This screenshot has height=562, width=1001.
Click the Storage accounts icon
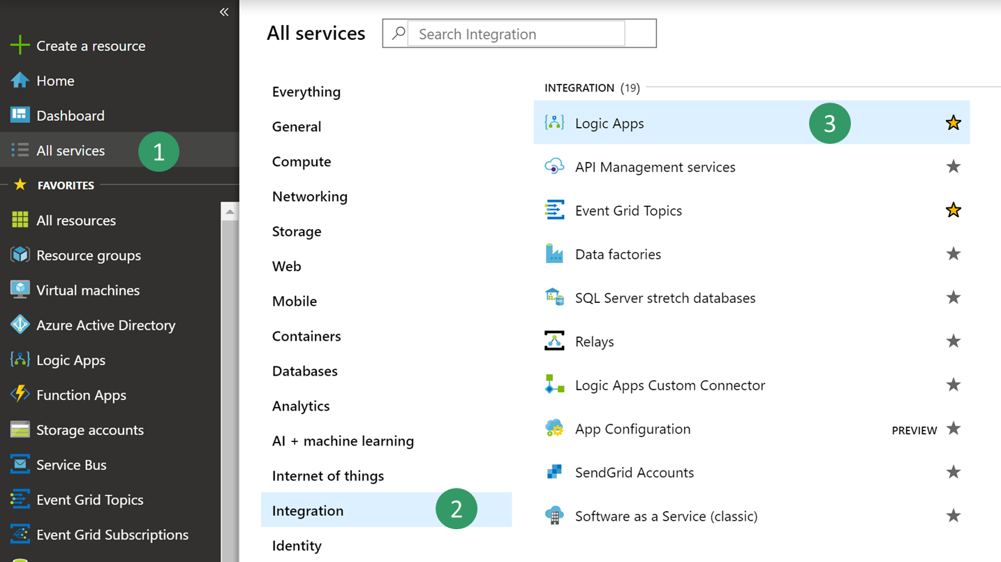(x=20, y=429)
